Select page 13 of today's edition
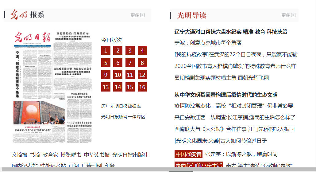The width and height of the screenshot is (316, 172). (x=106, y=87)
